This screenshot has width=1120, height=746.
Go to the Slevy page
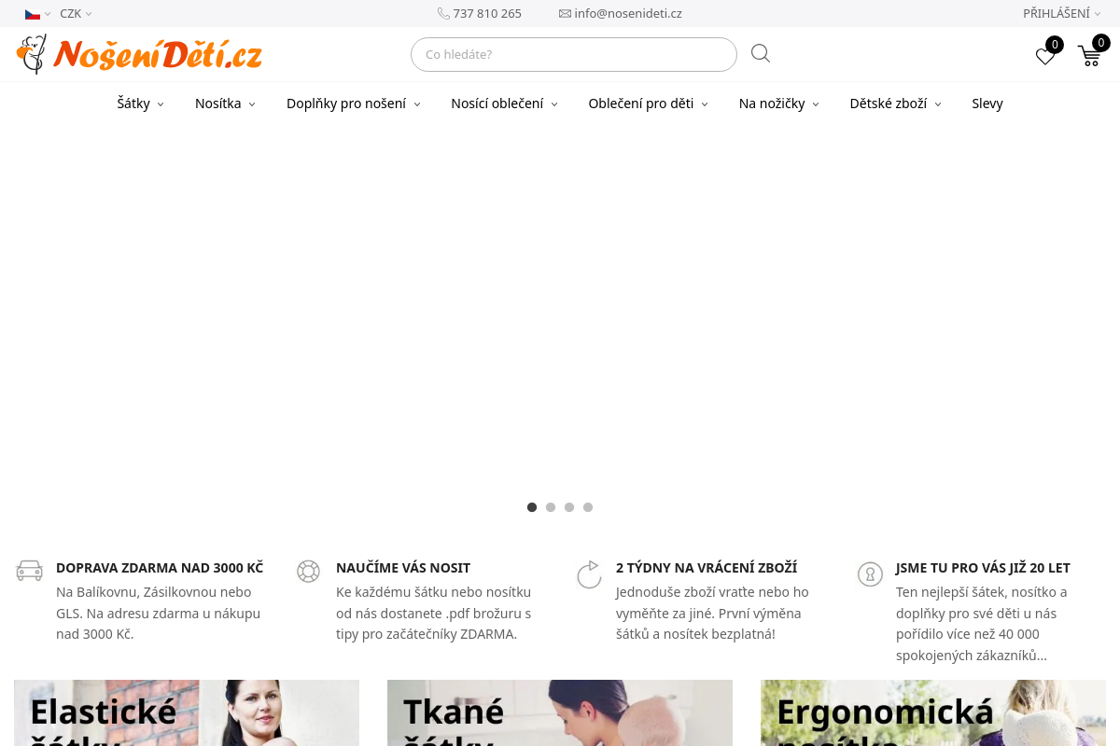(x=987, y=104)
